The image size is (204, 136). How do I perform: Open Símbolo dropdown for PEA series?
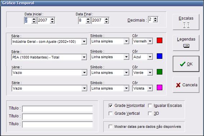[126, 57]
